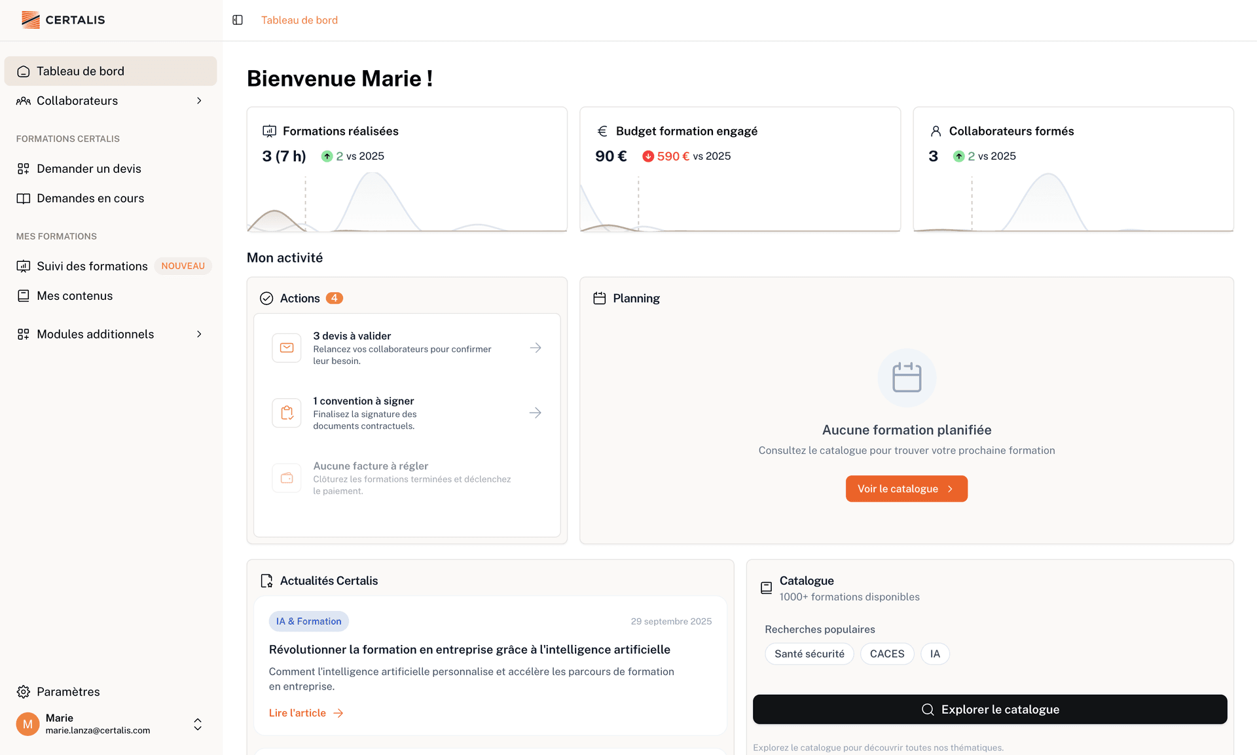
Task: Open Demander un devis menu item
Action: tap(89, 169)
